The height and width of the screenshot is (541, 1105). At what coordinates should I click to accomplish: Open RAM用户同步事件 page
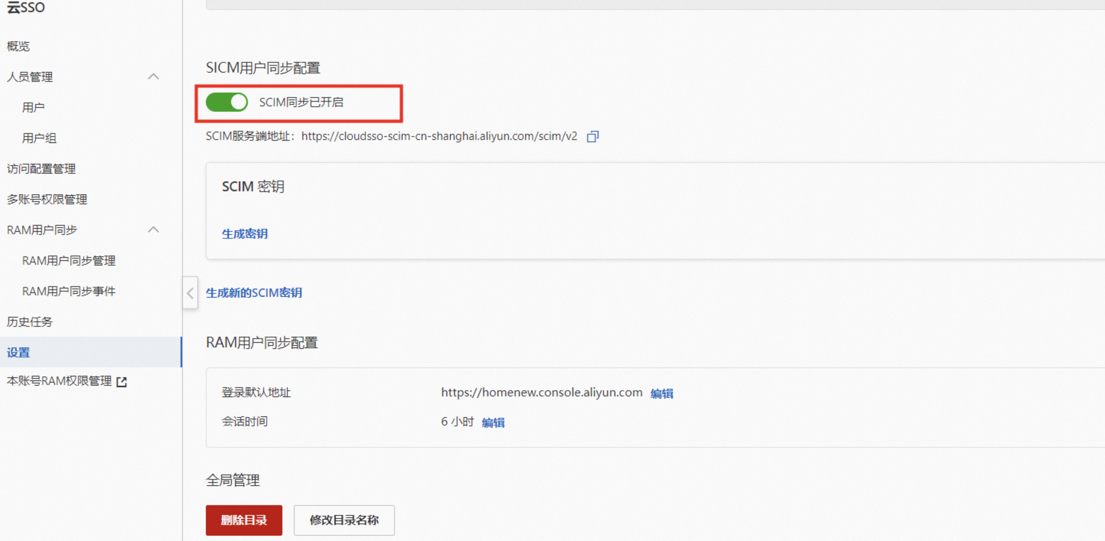click(x=69, y=291)
